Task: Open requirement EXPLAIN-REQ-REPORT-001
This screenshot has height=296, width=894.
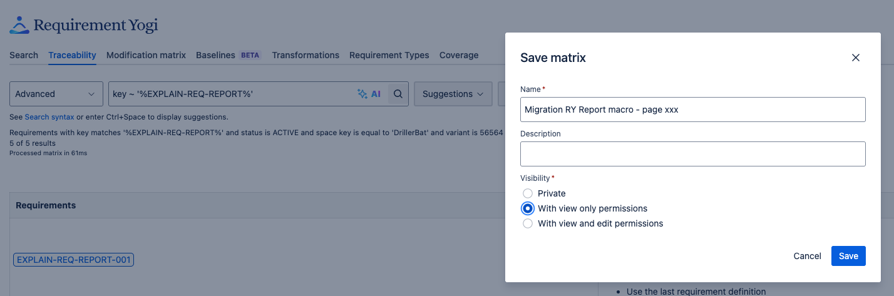Action: click(x=73, y=260)
